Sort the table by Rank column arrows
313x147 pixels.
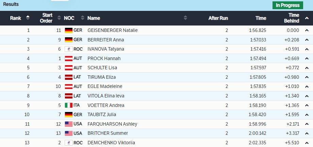coord(28,18)
